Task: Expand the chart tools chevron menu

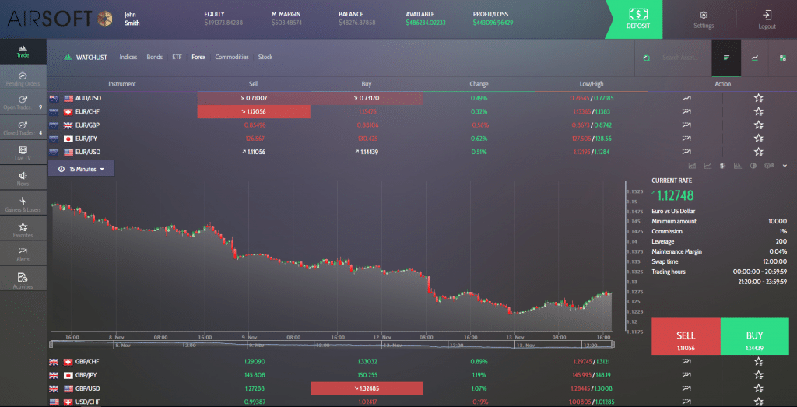Action: pyautogui.click(x=785, y=166)
